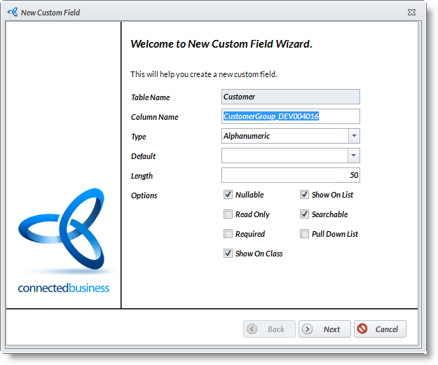Viewport: 438px width, 365px height.
Task: Disable the Show On Class option
Action: coord(228,254)
